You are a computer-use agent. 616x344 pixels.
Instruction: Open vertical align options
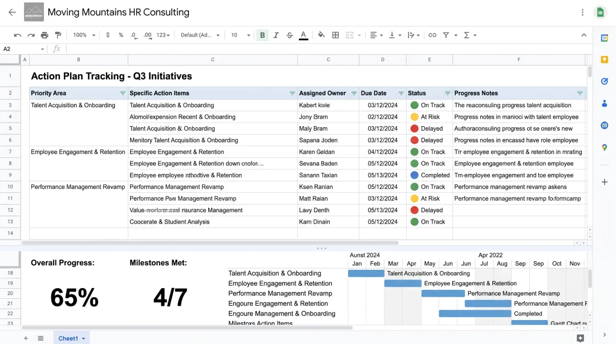(395, 35)
